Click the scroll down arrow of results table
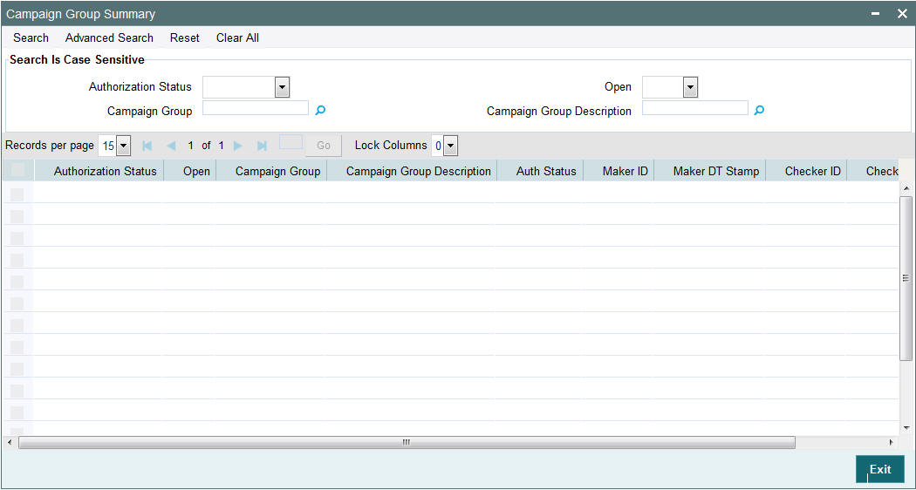 pos(906,427)
